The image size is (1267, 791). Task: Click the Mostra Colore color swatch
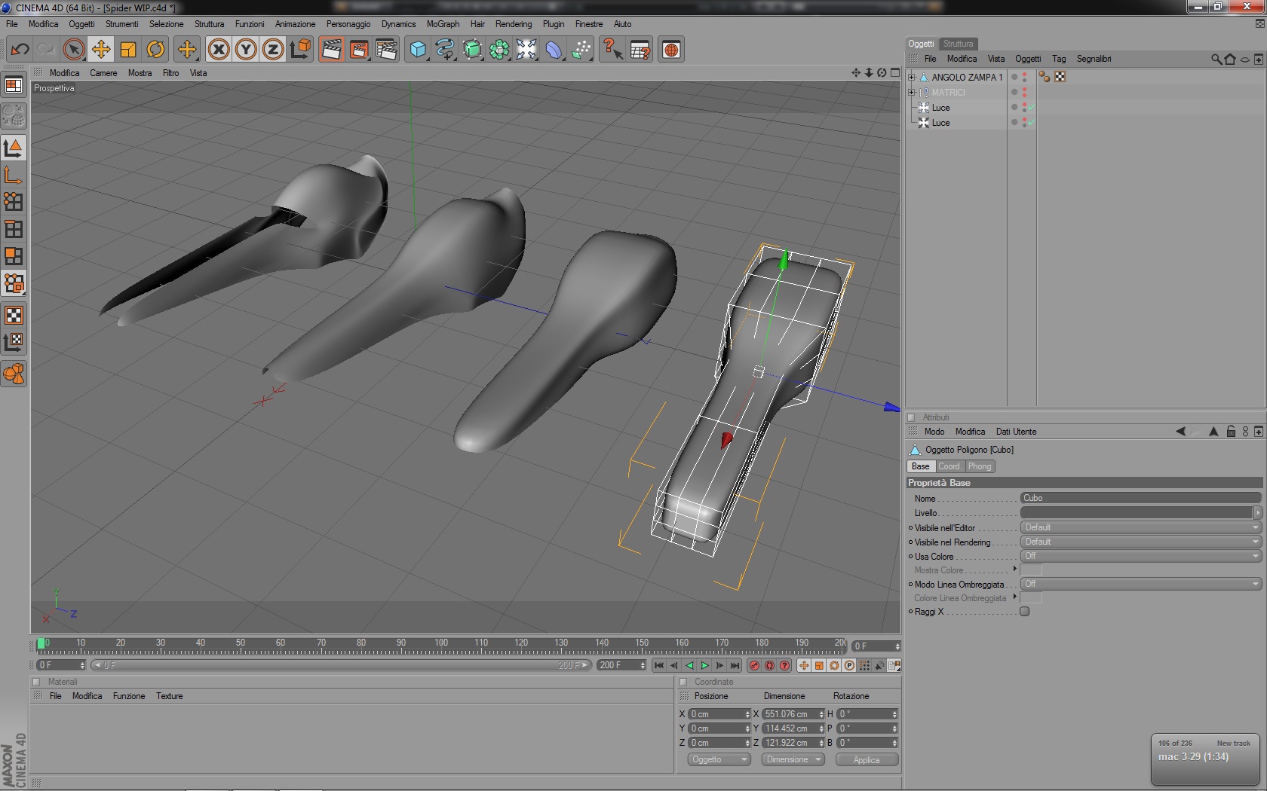pos(1031,570)
